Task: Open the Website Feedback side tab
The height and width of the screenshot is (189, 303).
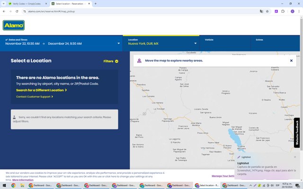Action: click(x=297, y=133)
